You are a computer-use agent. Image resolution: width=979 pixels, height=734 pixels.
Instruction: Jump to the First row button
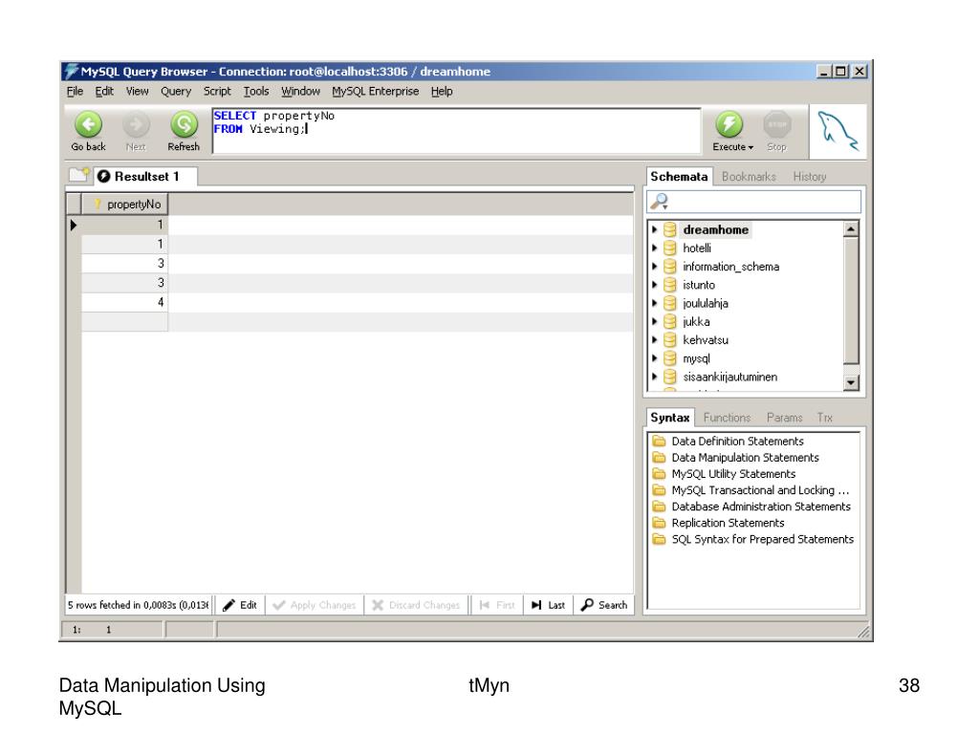point(497,605)
